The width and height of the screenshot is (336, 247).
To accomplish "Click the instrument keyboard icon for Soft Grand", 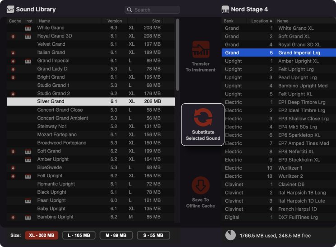I will coord(28,152).
